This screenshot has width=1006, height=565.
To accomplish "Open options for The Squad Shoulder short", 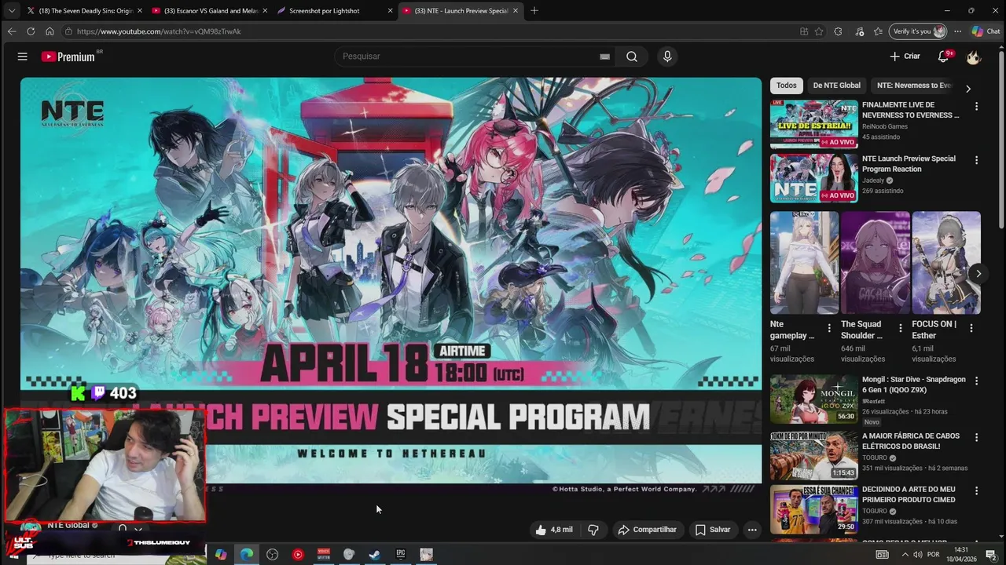I will pyautogui.click(x=901, y=328).
